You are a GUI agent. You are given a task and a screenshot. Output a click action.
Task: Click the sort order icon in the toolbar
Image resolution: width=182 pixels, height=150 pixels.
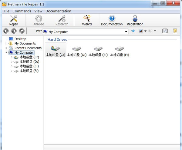150,31
